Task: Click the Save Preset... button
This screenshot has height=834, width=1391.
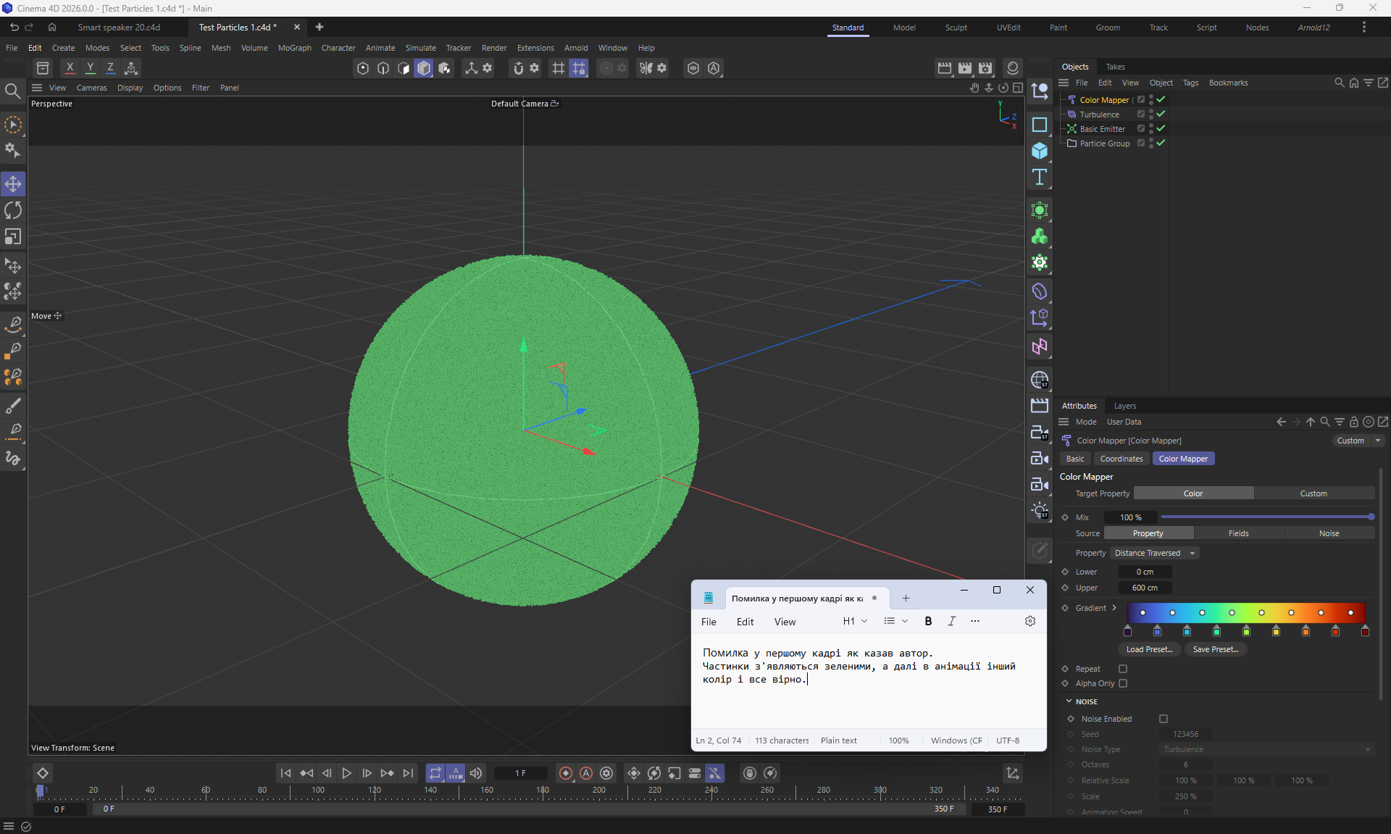Action: click(x=1215, y=649)
